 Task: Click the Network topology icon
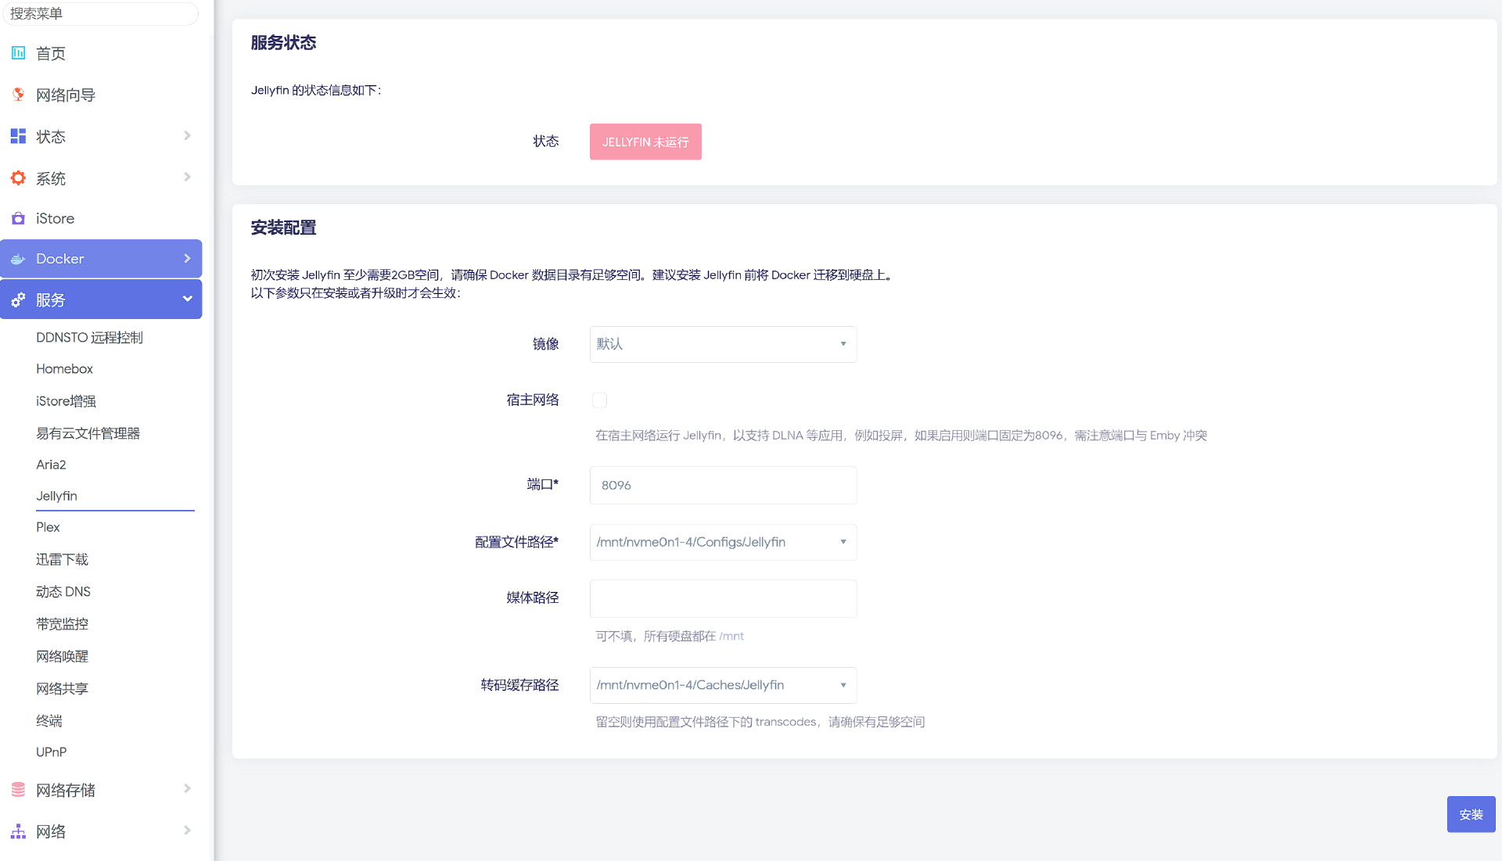(x=18, y=831)
